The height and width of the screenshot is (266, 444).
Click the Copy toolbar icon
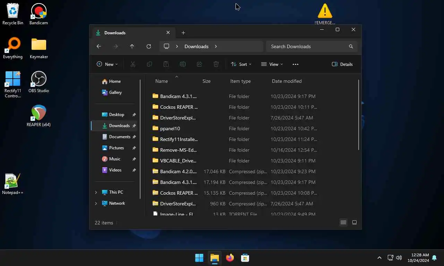pyautogui.click(x=150, y=64)
